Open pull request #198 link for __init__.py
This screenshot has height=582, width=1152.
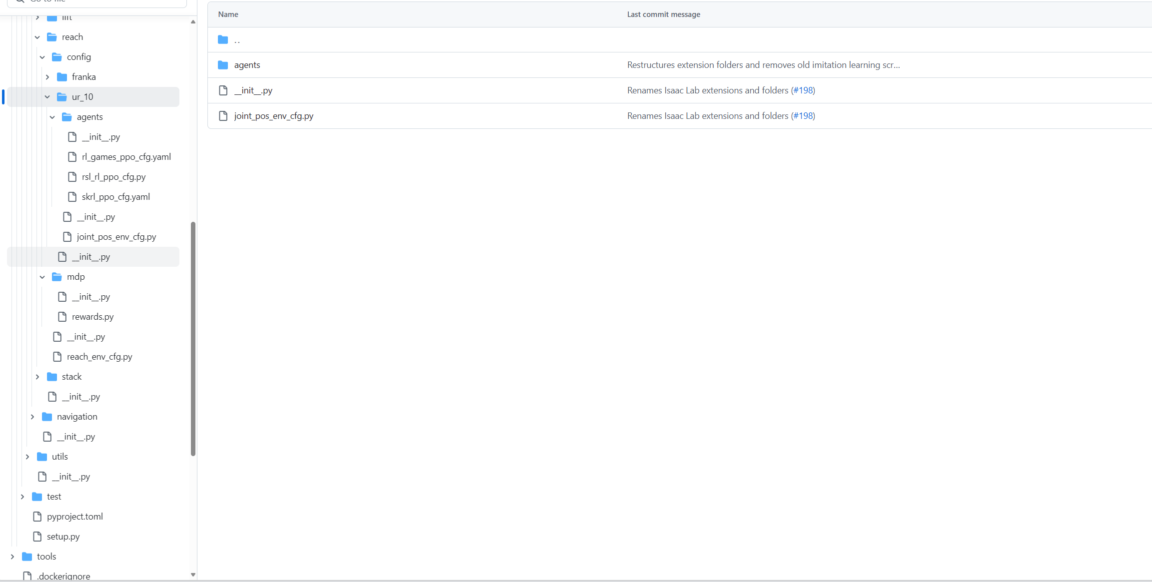coord(803,90)
